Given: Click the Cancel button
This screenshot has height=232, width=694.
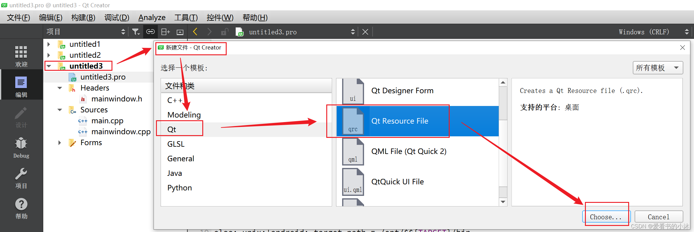Looking at the screenshot, I should (x=659, y=217).
